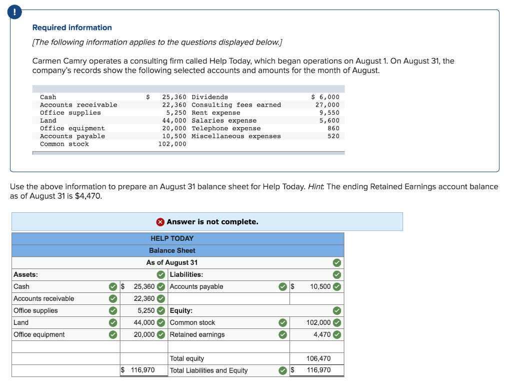Select the Office equipment amount 20,000 field
512x390 pixels.
(x=144, y=335)
